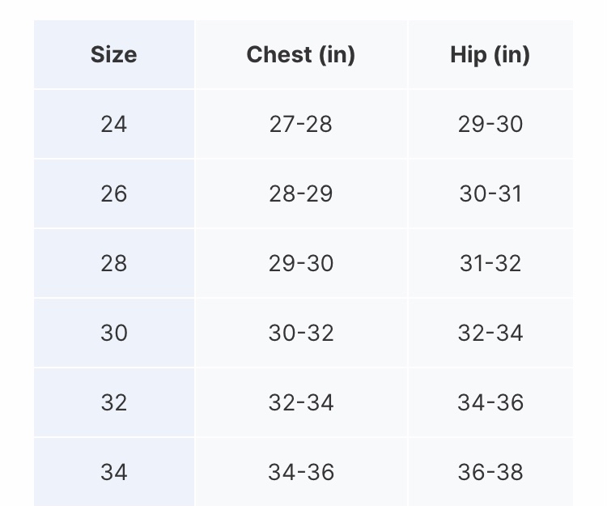This screenshot has height=506, width=607.
Task: Select size 26 cell
Action: coord(114,193)
